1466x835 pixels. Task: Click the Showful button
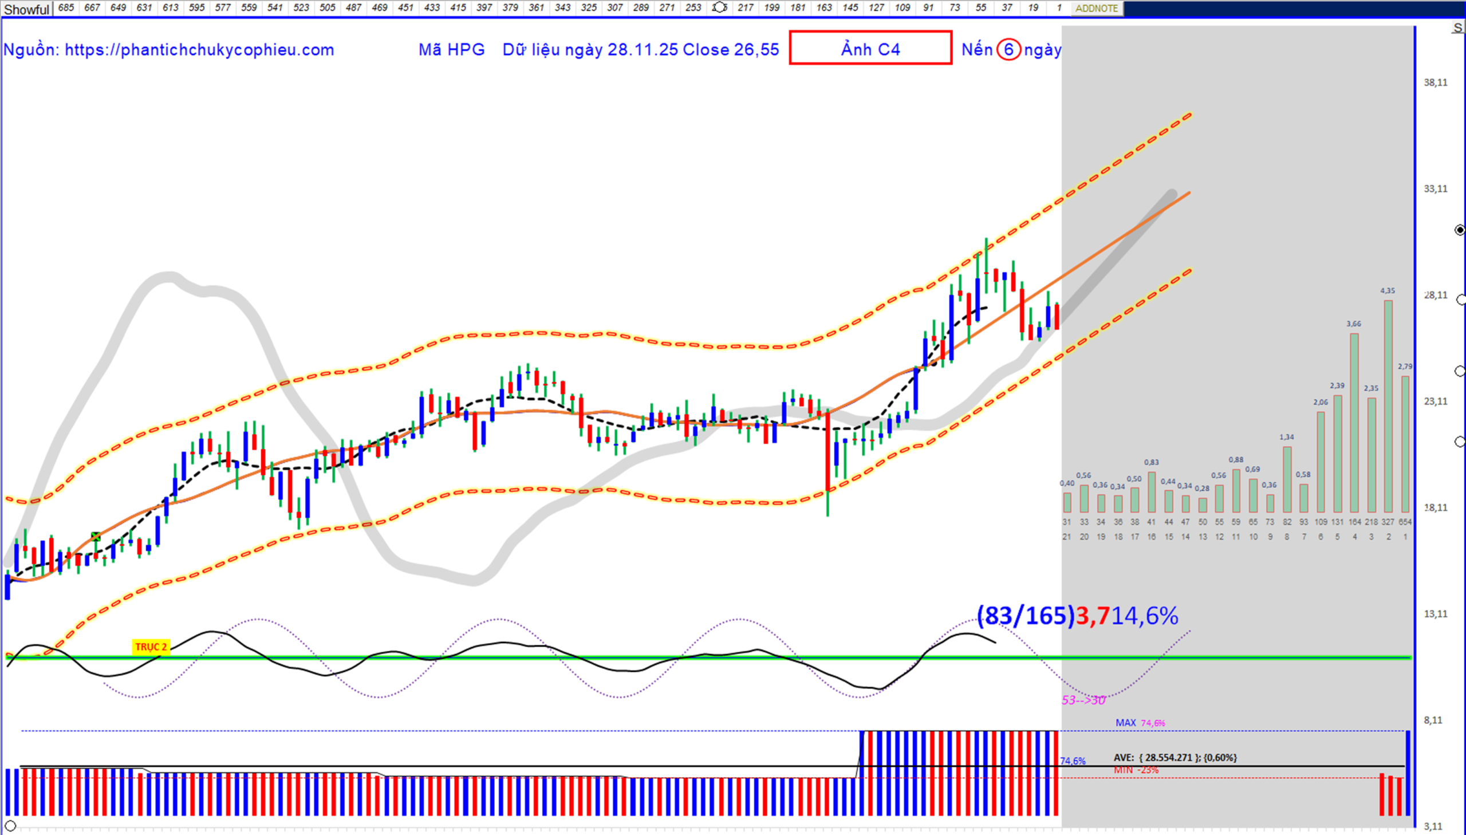click(26, 9)
